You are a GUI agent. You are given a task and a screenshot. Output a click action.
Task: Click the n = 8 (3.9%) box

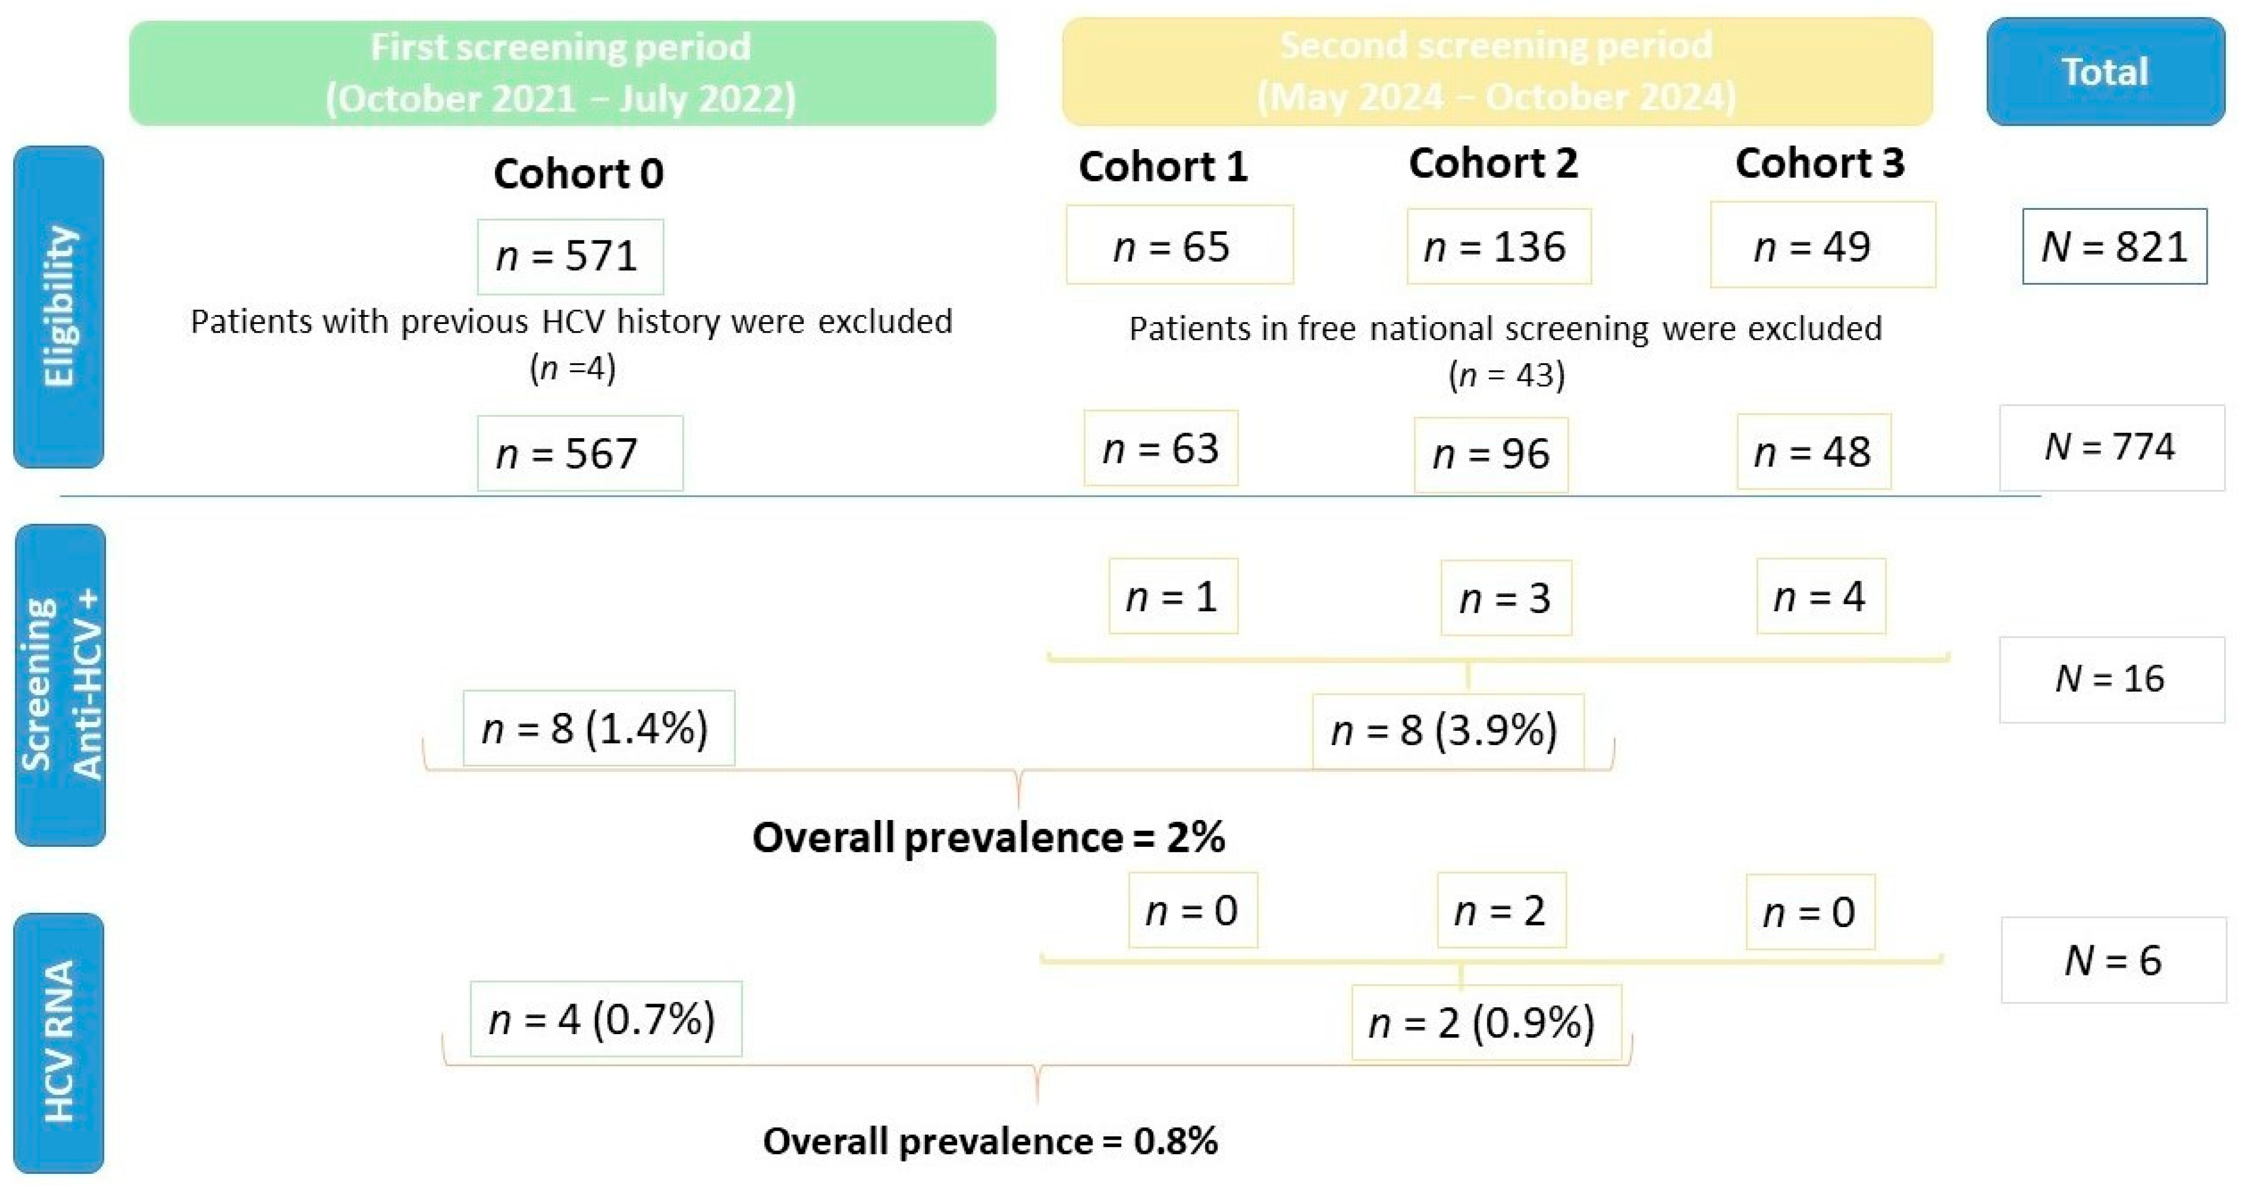(x=1447, y=731)
